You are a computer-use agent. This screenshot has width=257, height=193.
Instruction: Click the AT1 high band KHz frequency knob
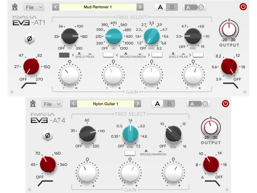click(x=193, y=36)
